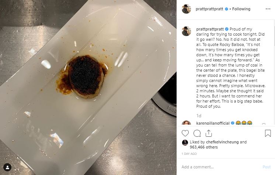This screenshot has height=175, width=275.
Task: Open the small liker avatar beside 'Liked by'
Action: point(185,143)
